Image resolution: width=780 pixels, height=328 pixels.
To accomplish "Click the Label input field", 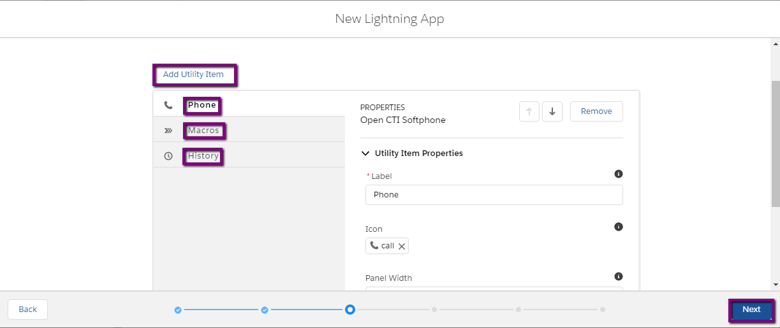I will (494, 195).
